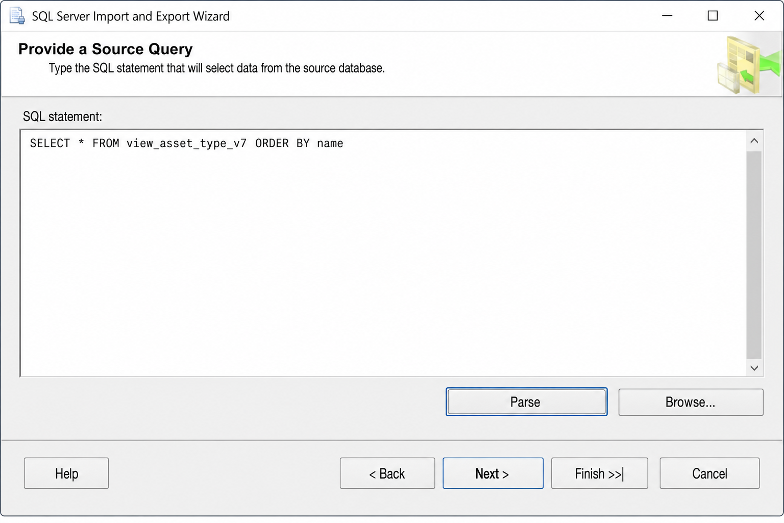Click the vertical scrollbar track in SQL box

click(754, 255)
